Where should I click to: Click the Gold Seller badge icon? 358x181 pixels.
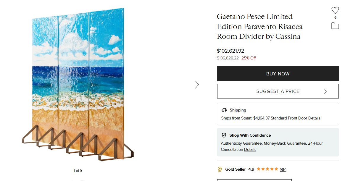(x=220, y=169)
